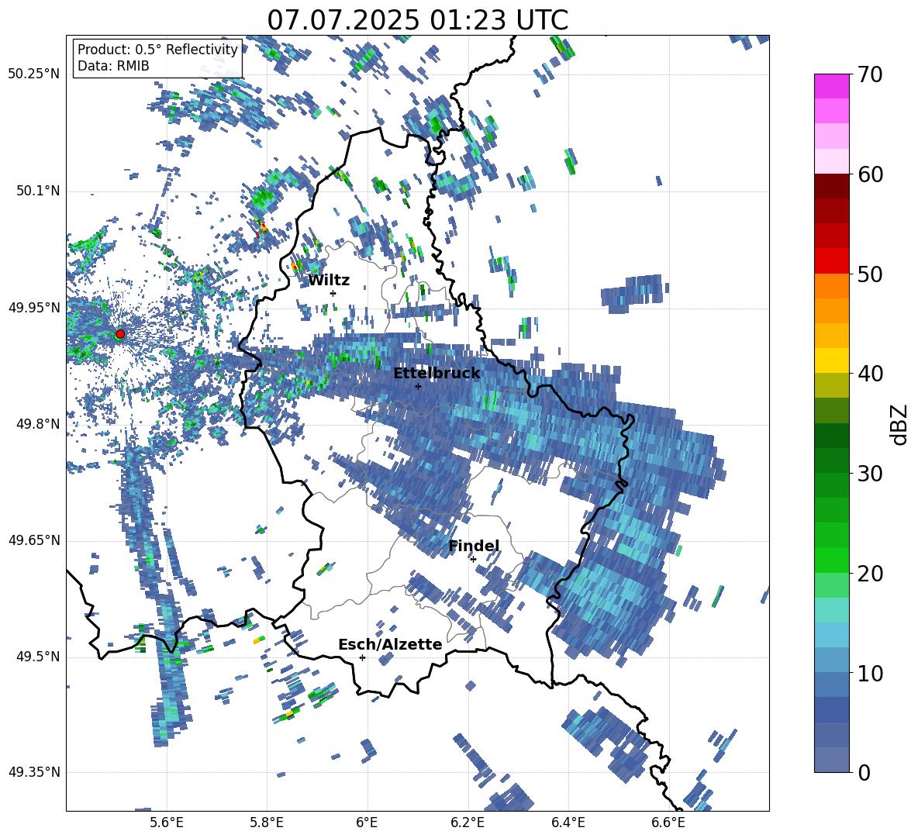Click the Wiltz location cross marker

click(333, 293)
